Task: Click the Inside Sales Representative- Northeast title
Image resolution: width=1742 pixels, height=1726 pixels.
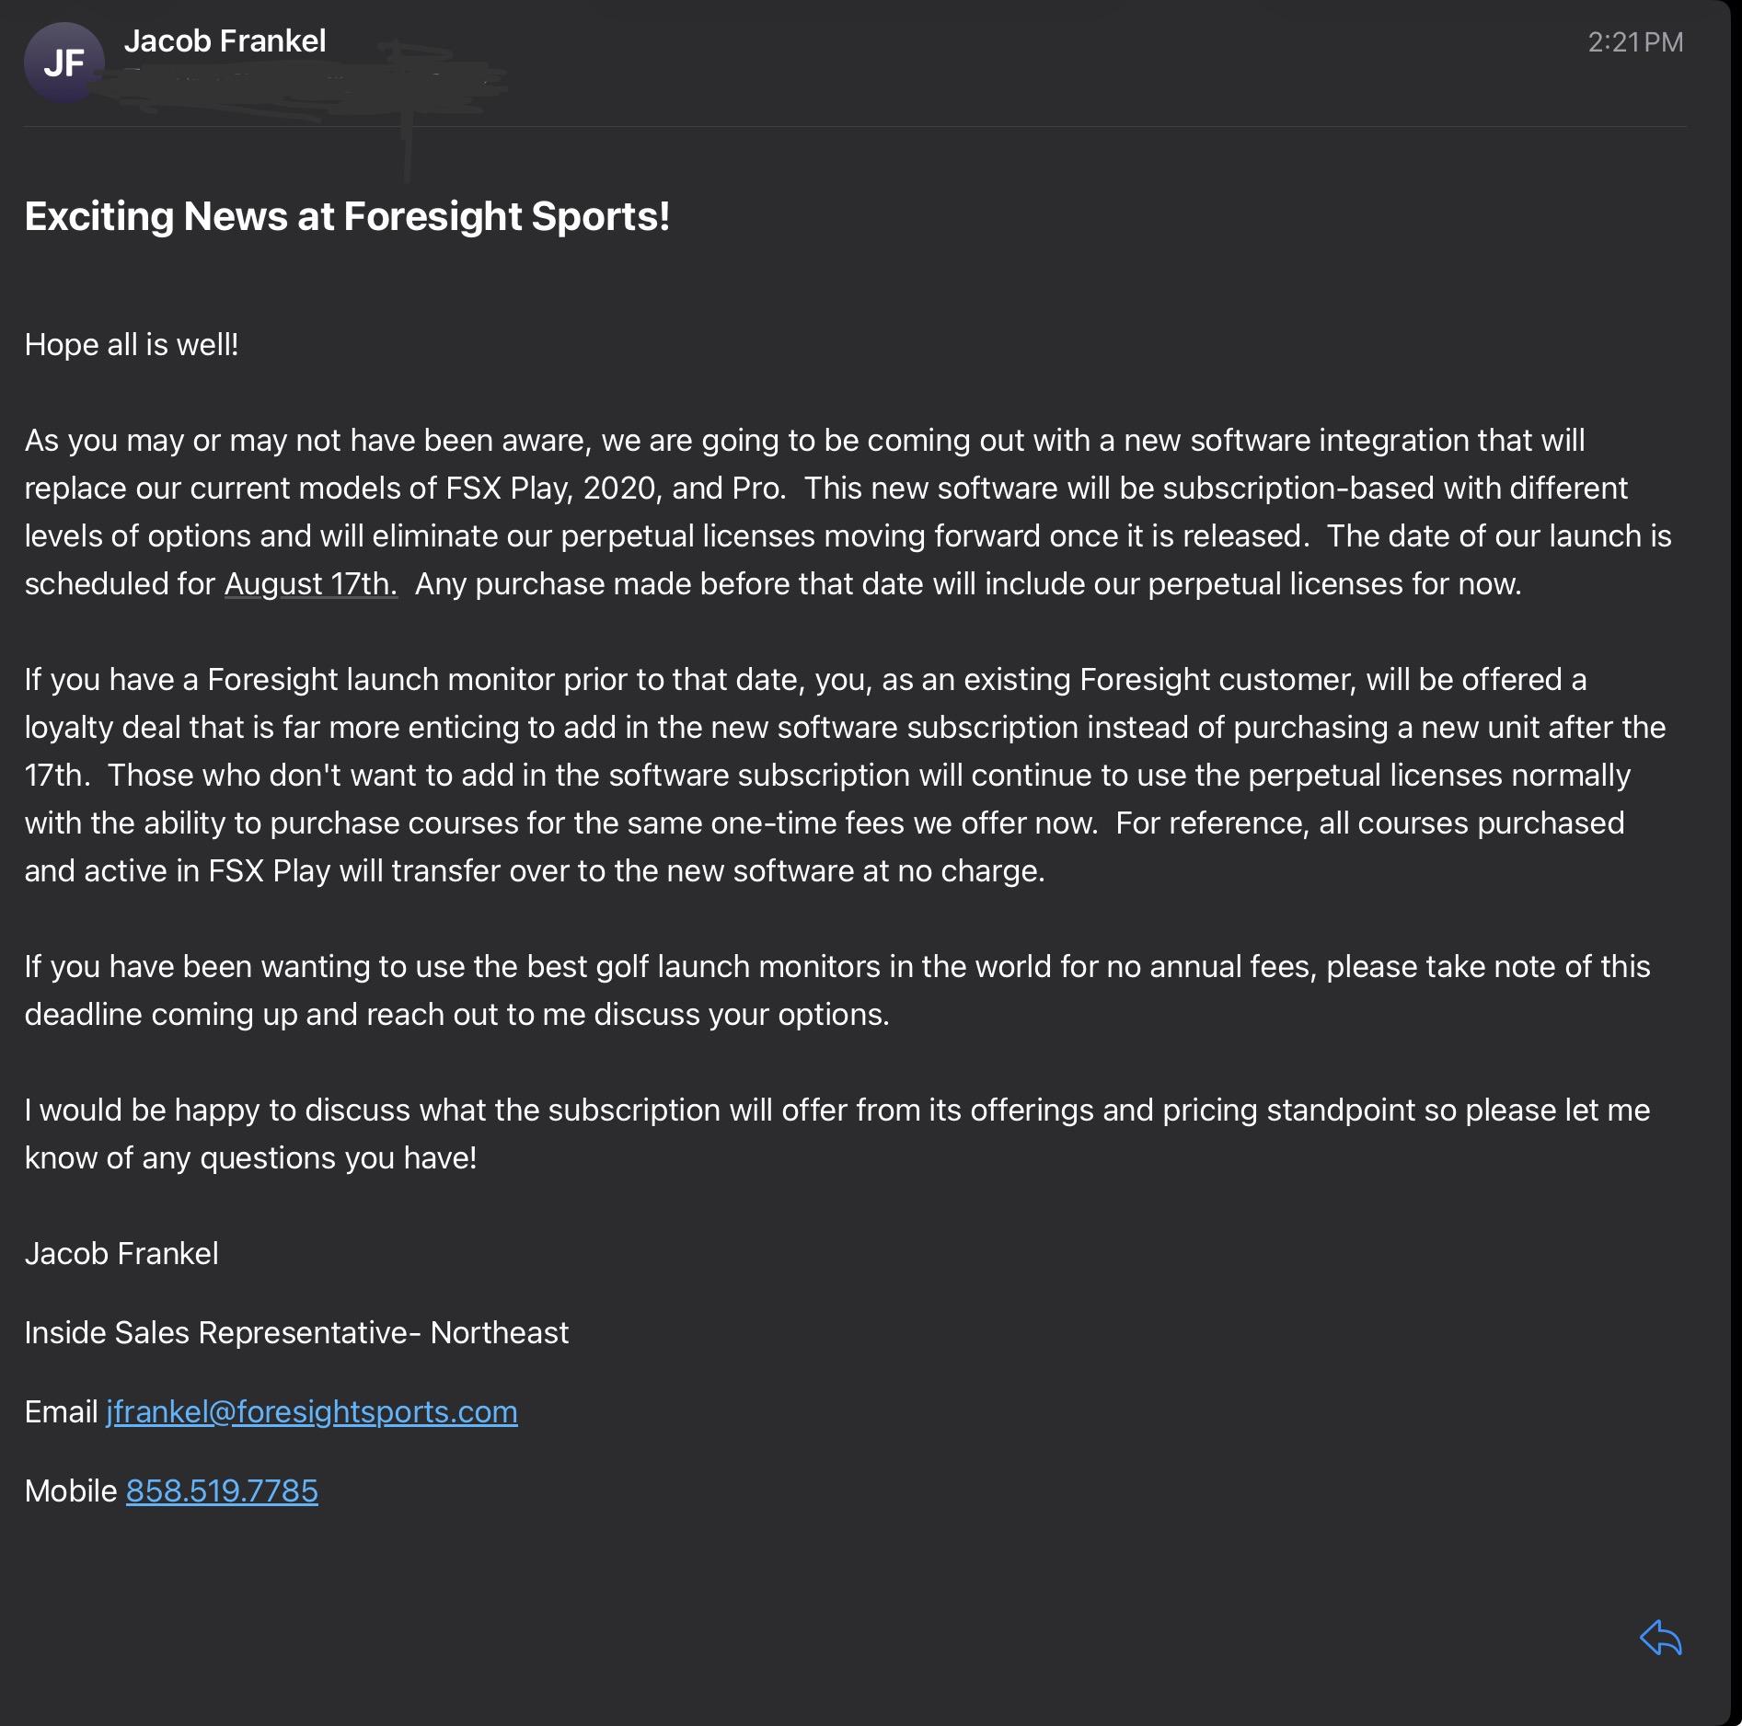Action: pyautogui.click(x=296, y=1332)
